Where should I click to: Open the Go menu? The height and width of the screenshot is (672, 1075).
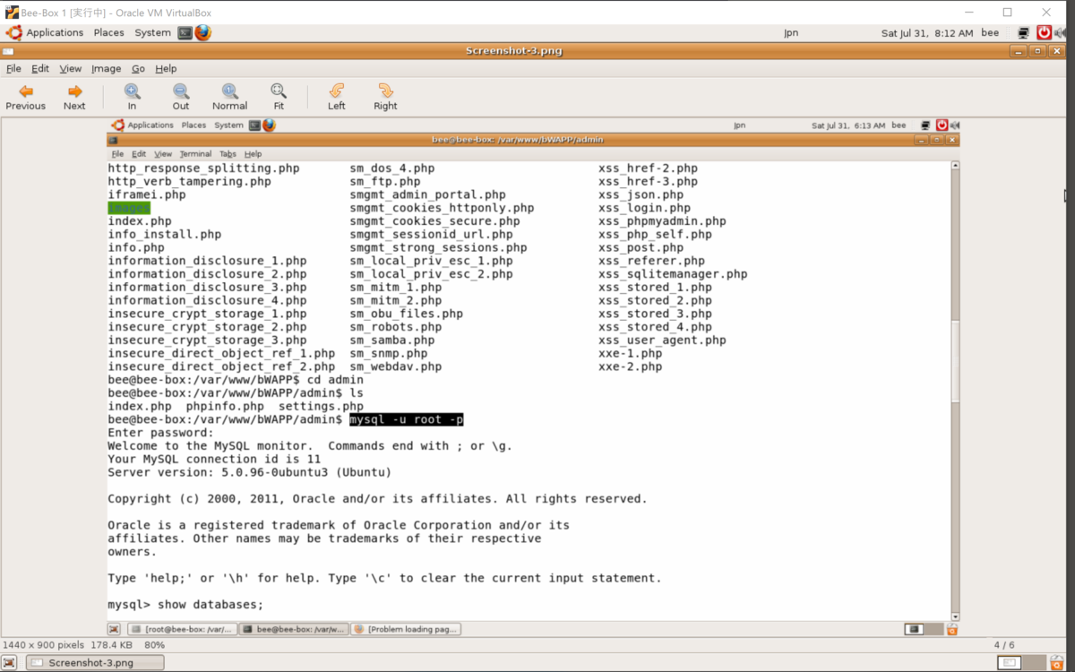click(138, 68)
